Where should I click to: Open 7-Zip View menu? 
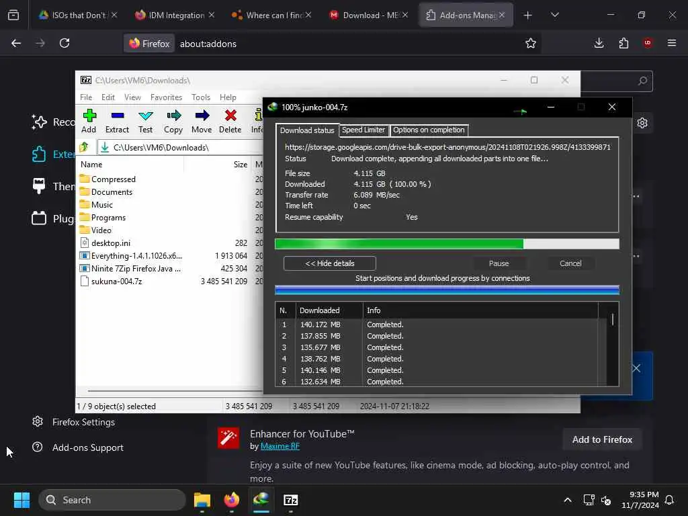[132, 97]
